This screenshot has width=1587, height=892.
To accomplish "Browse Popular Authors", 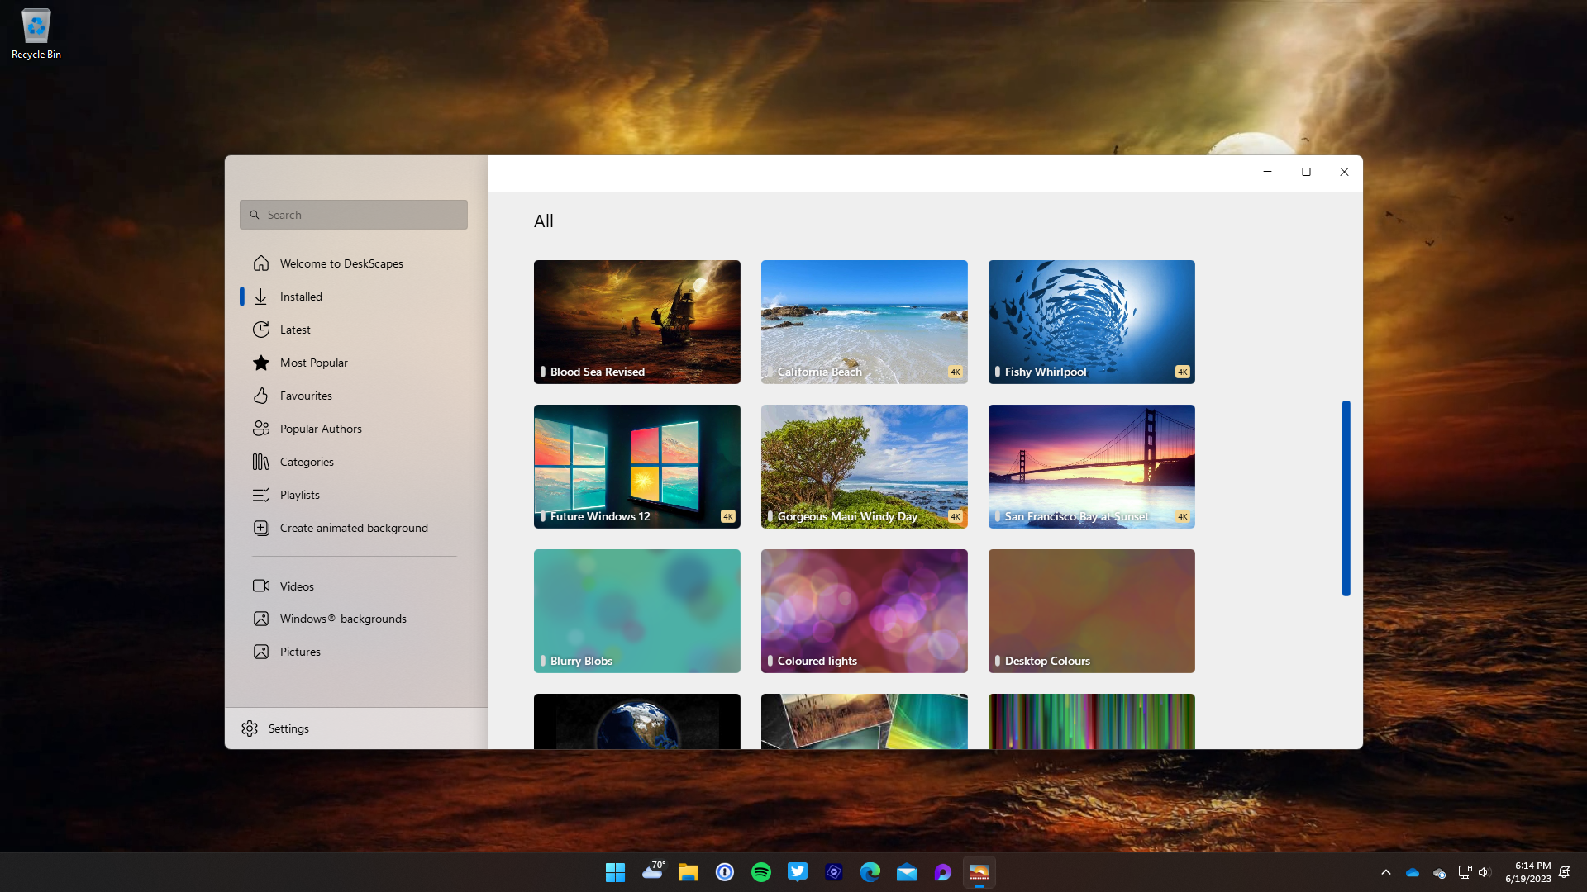I will (321, 428).
